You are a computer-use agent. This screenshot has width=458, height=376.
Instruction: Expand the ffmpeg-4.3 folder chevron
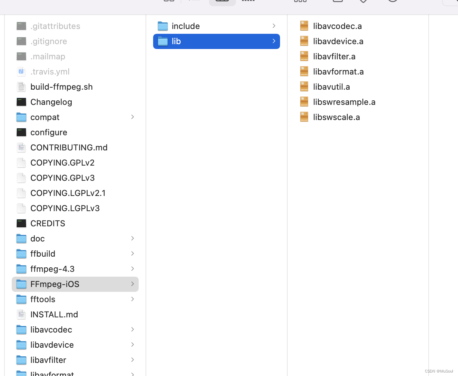(x=132, y=269)
